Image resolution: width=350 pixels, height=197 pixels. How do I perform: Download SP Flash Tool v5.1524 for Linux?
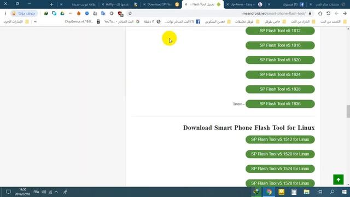280,169
